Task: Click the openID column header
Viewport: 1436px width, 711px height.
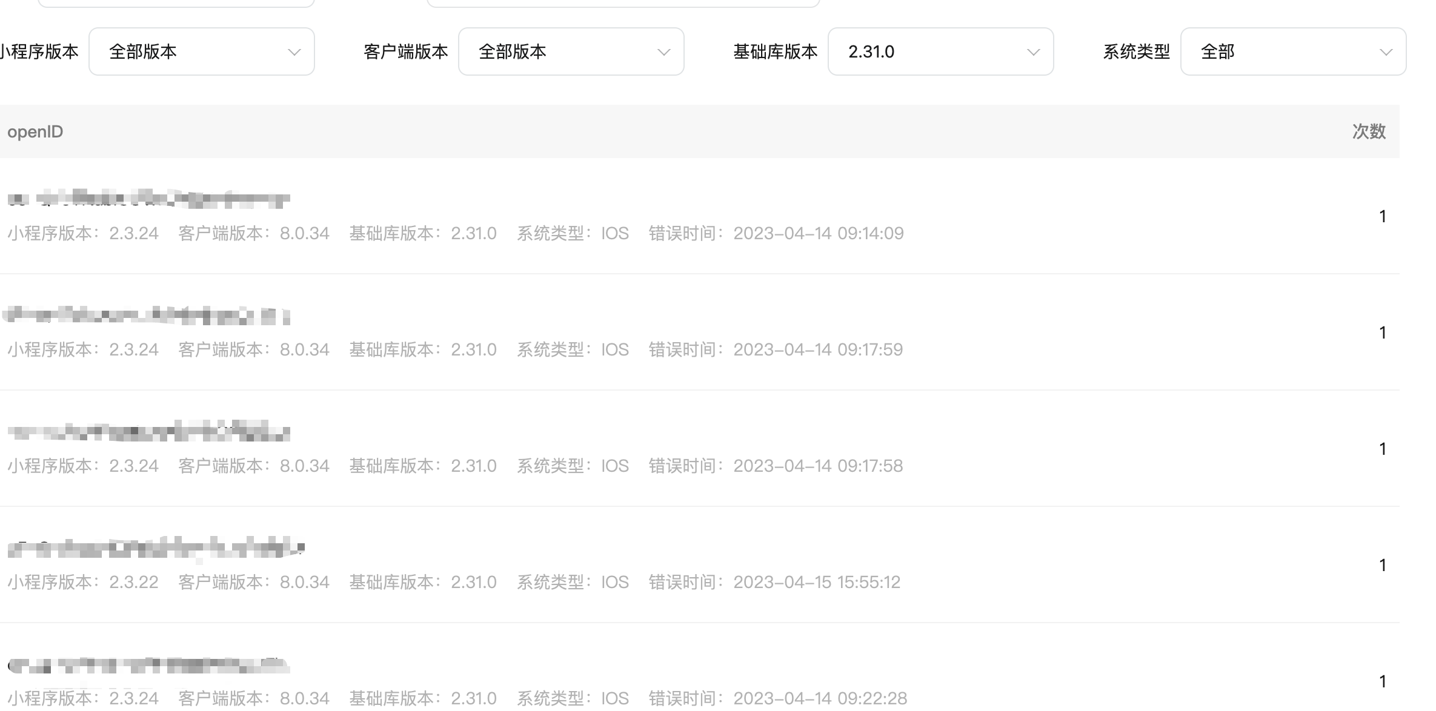Action: tap(35, 131)
